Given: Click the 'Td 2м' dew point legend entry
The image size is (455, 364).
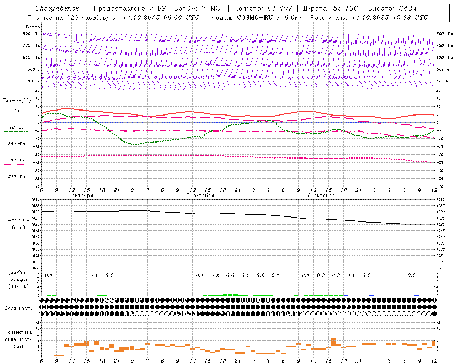Looking at the screenshot, I should tap(16, 127).
